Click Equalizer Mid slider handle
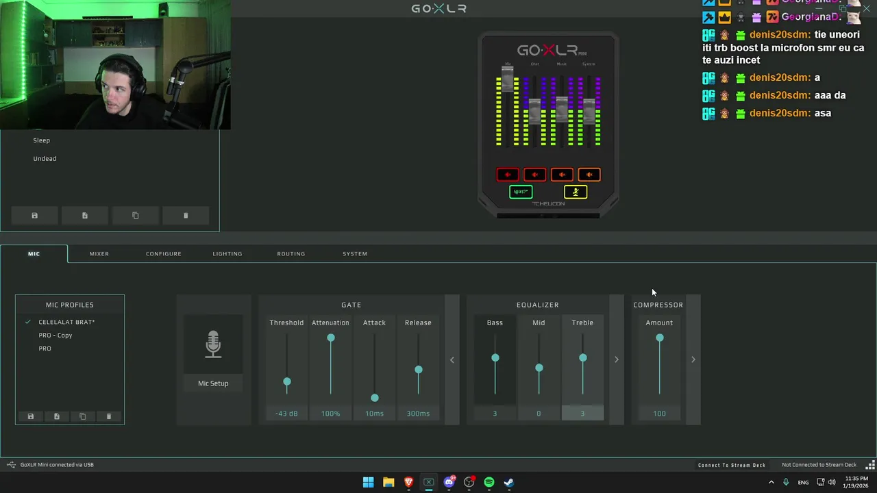The height and width of the screenshot is (493, 877). pos(539,368)
